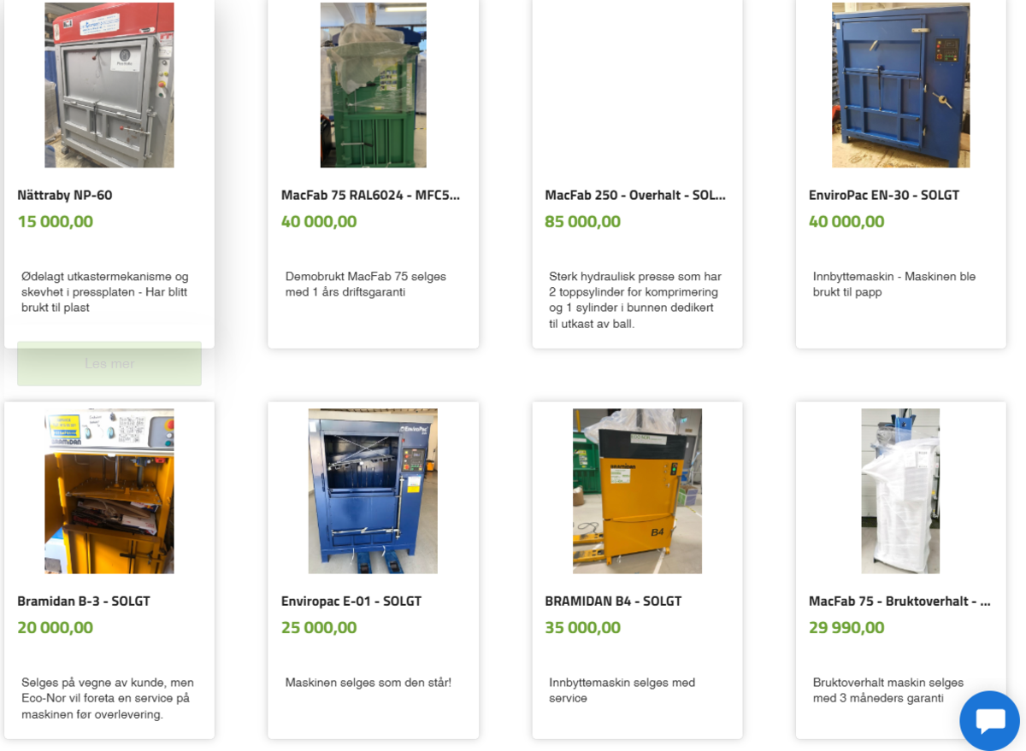Open the Nättraby NP-60 product photo
1026x751 pixels.
point(109,85)
